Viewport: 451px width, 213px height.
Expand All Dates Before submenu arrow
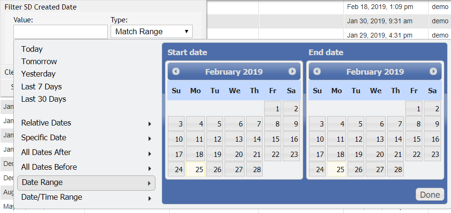point(150,168)
